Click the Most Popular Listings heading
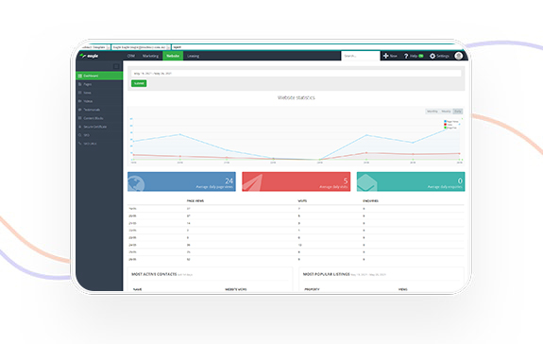543x344 pixels. [x=326, y=274]
